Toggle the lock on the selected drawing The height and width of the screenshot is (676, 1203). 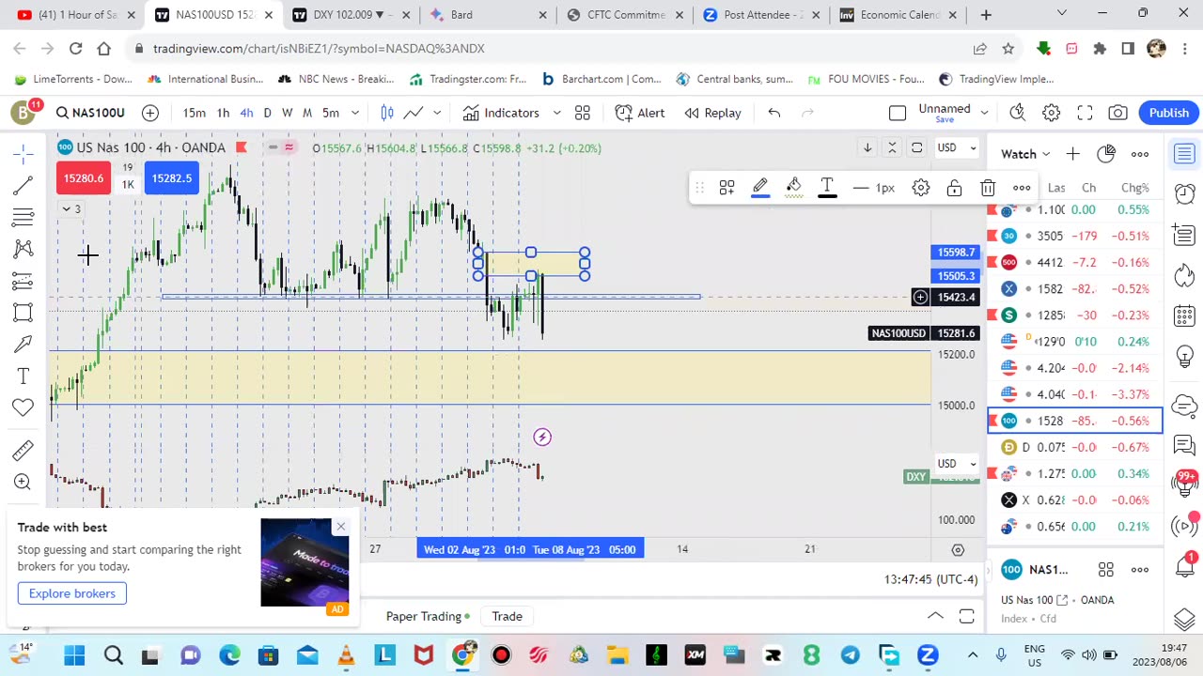click(954, 188)
